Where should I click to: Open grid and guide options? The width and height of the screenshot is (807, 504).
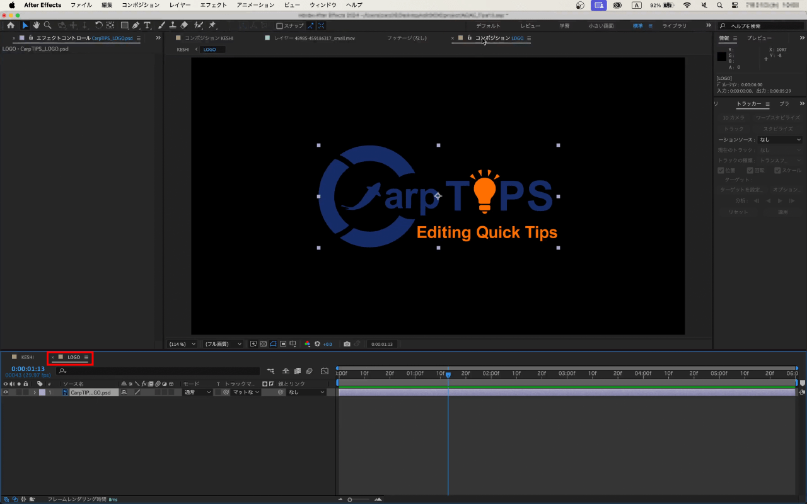[293, 344]
